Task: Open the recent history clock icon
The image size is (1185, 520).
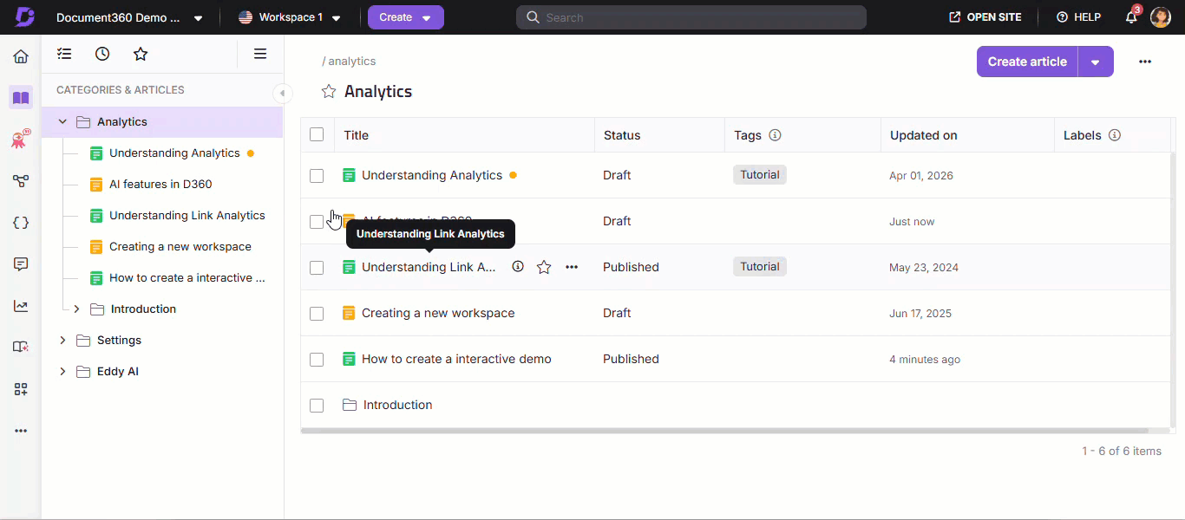Action: click(102, 54)
